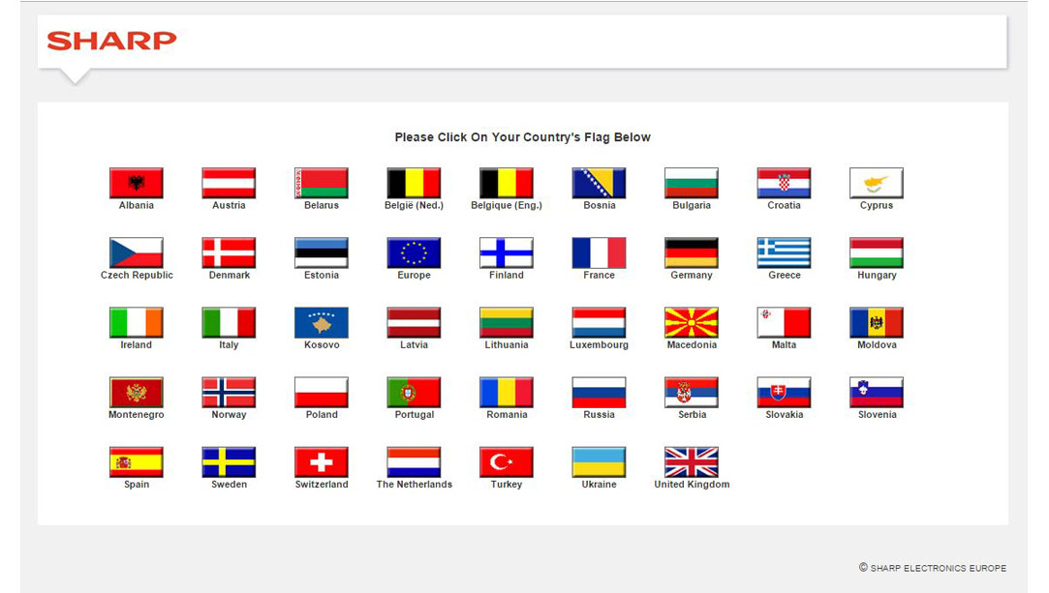Select the Austria flag

(x=229, y=183)
